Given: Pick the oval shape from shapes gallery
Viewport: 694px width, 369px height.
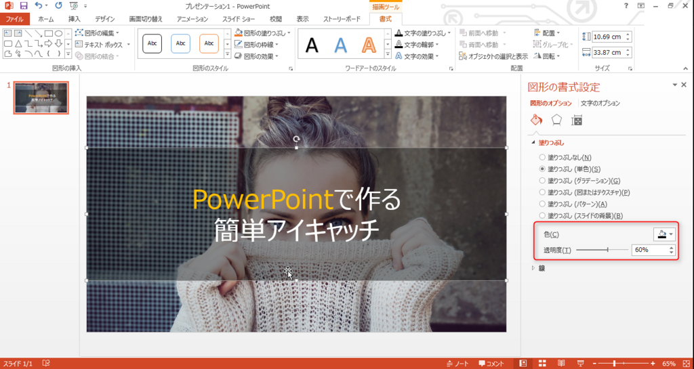Looking at the screenshot, I should pyautogui.click(x=58, y=33).
